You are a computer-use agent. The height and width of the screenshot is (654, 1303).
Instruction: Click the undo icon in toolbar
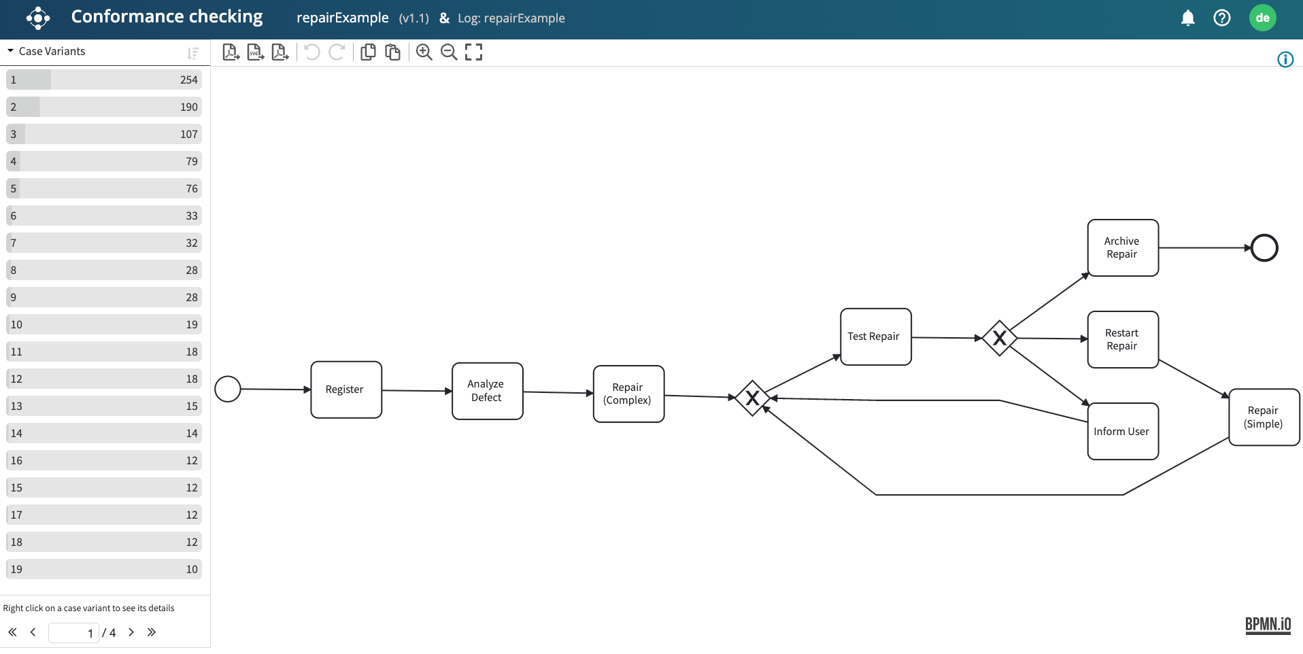point(312,52)
